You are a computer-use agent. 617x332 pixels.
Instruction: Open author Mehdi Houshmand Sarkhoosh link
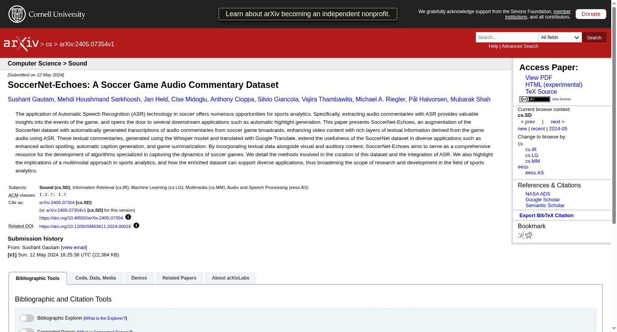pyautogui.click(x=99, y=99)
